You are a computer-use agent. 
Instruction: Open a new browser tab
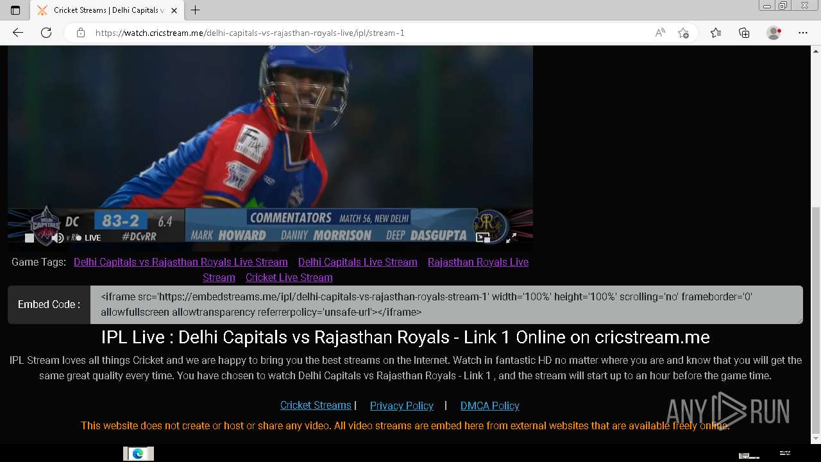(196, 10)
